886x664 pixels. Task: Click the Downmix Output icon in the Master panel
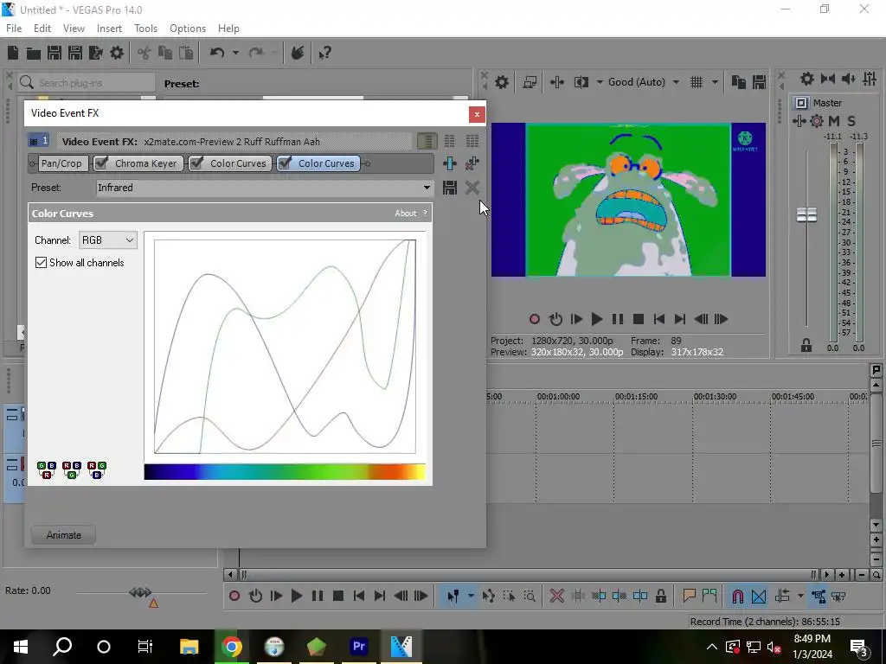828,79
